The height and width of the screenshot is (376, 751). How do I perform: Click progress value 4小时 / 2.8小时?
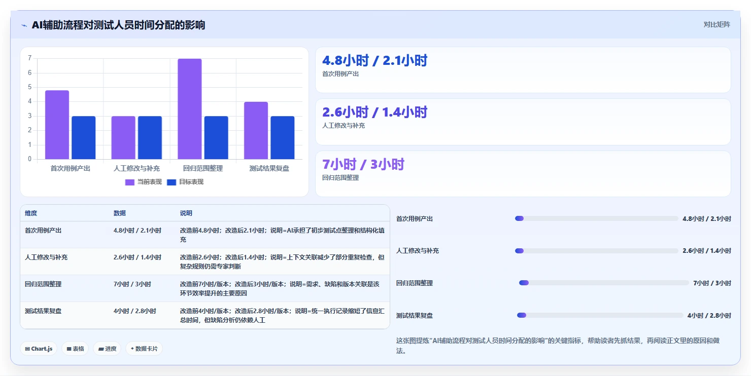coord(709,316)
